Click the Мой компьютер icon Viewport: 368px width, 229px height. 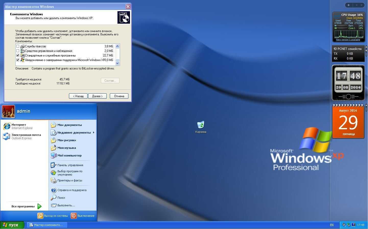click(x=53, y=155)
